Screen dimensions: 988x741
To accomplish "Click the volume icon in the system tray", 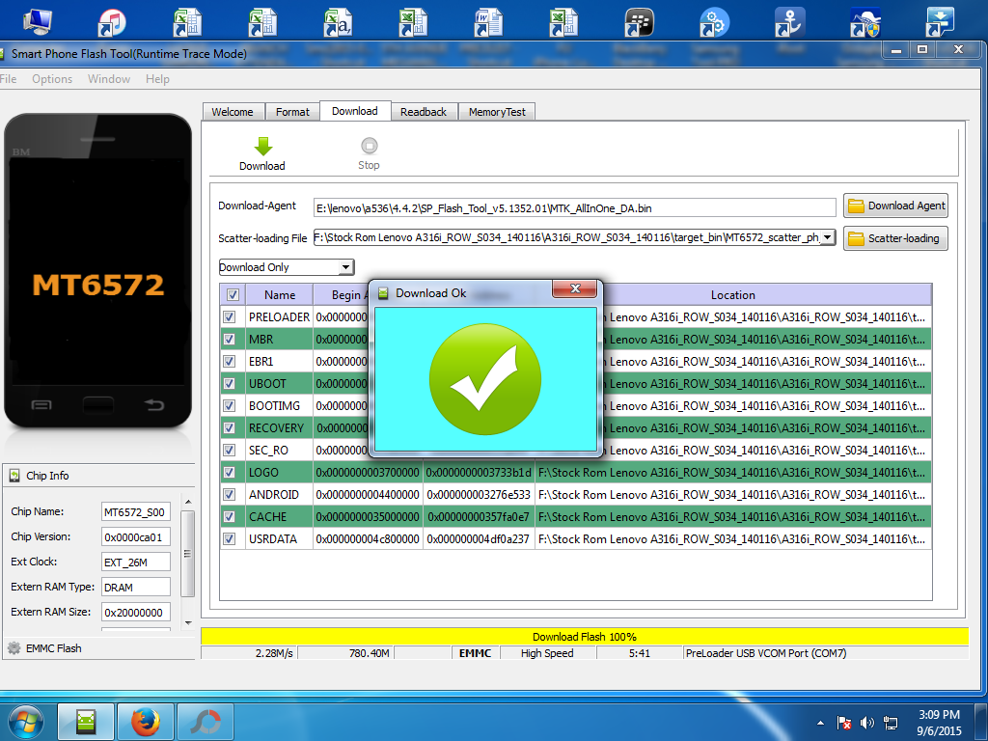I will 865,722.
